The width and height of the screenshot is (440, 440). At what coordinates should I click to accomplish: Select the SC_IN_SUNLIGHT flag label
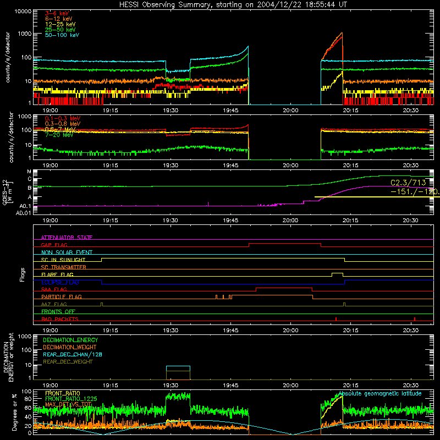(x=63, y=260)
